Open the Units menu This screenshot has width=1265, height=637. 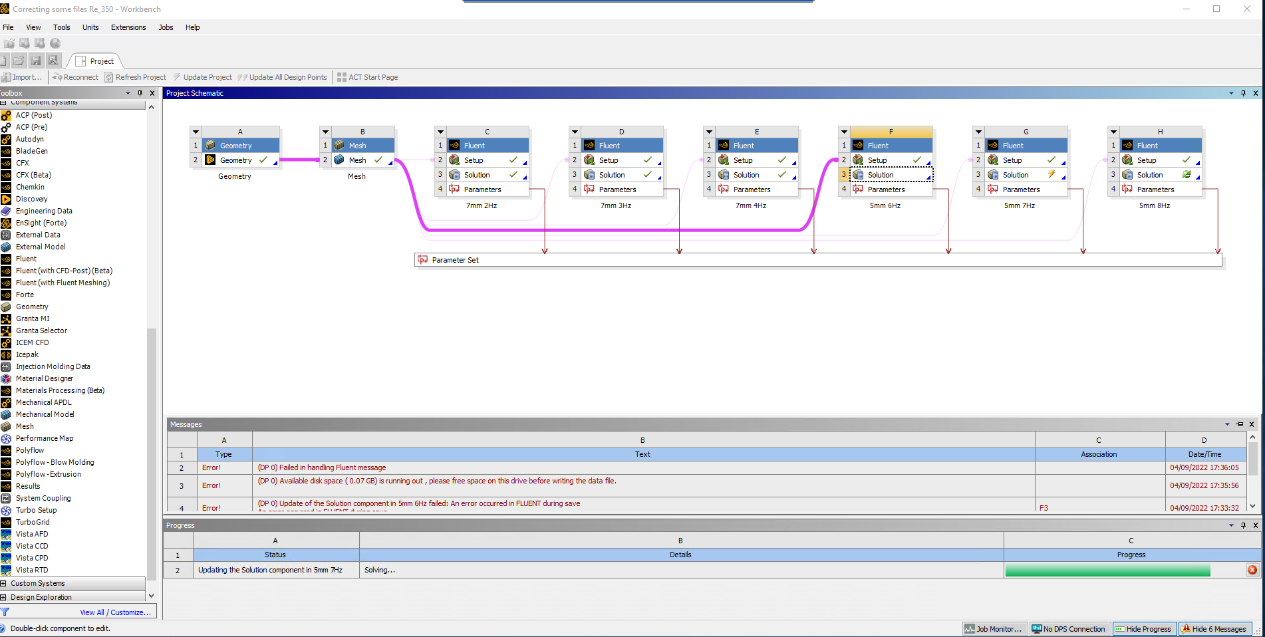coord(90,27)
